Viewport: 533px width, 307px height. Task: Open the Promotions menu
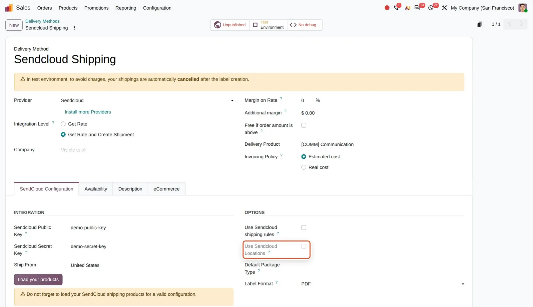pyautogui.click(x=96, y=8)
